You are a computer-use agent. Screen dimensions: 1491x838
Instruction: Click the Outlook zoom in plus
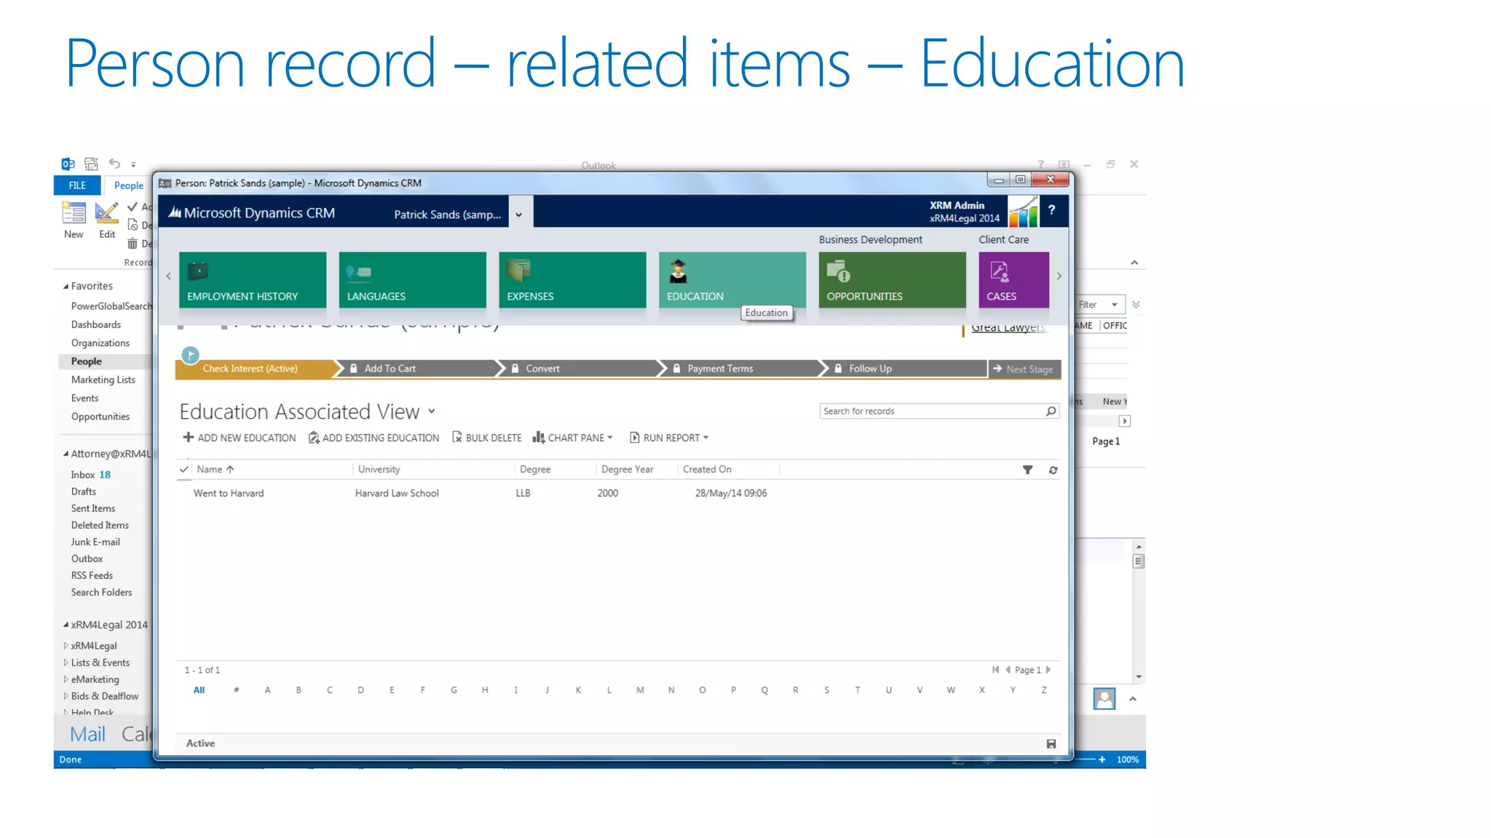point(1102,759)
